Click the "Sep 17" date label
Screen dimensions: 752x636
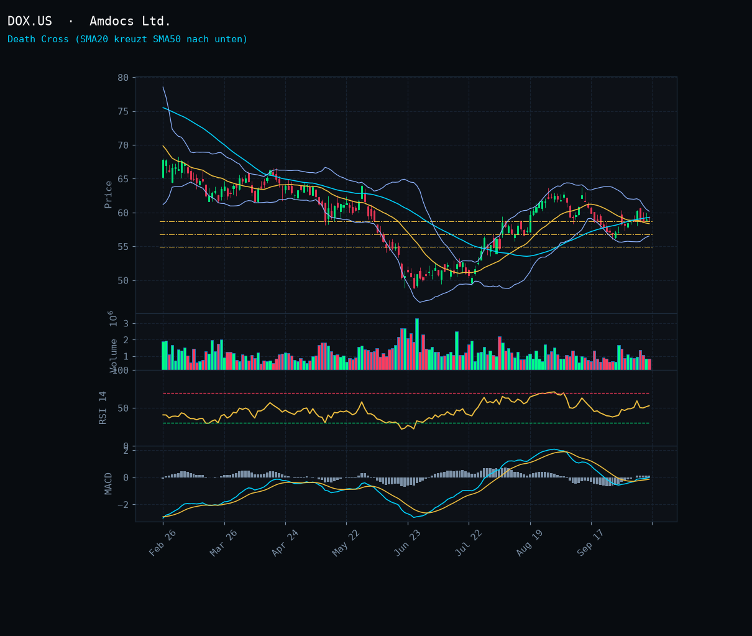(590, 542)
